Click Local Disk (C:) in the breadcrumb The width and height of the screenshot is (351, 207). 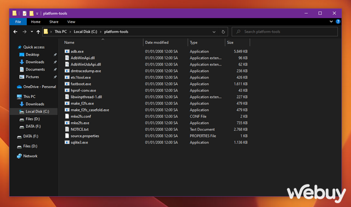tap(86, 32)
